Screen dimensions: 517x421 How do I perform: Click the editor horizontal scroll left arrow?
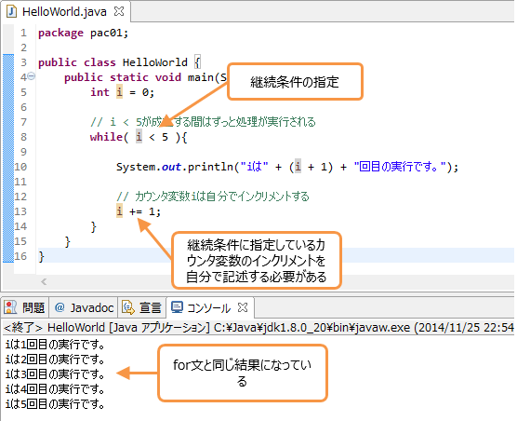pos(44,281)
